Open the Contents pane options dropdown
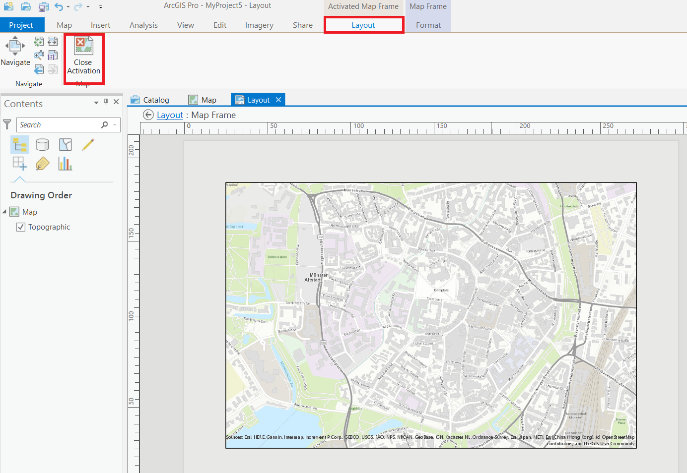Image resolution: width=687 pixels, height=473 pixels. coord(96,102)
